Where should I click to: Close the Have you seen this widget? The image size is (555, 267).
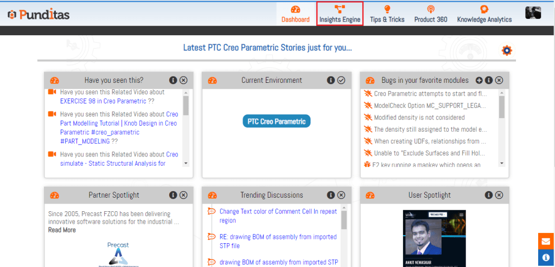183,80
